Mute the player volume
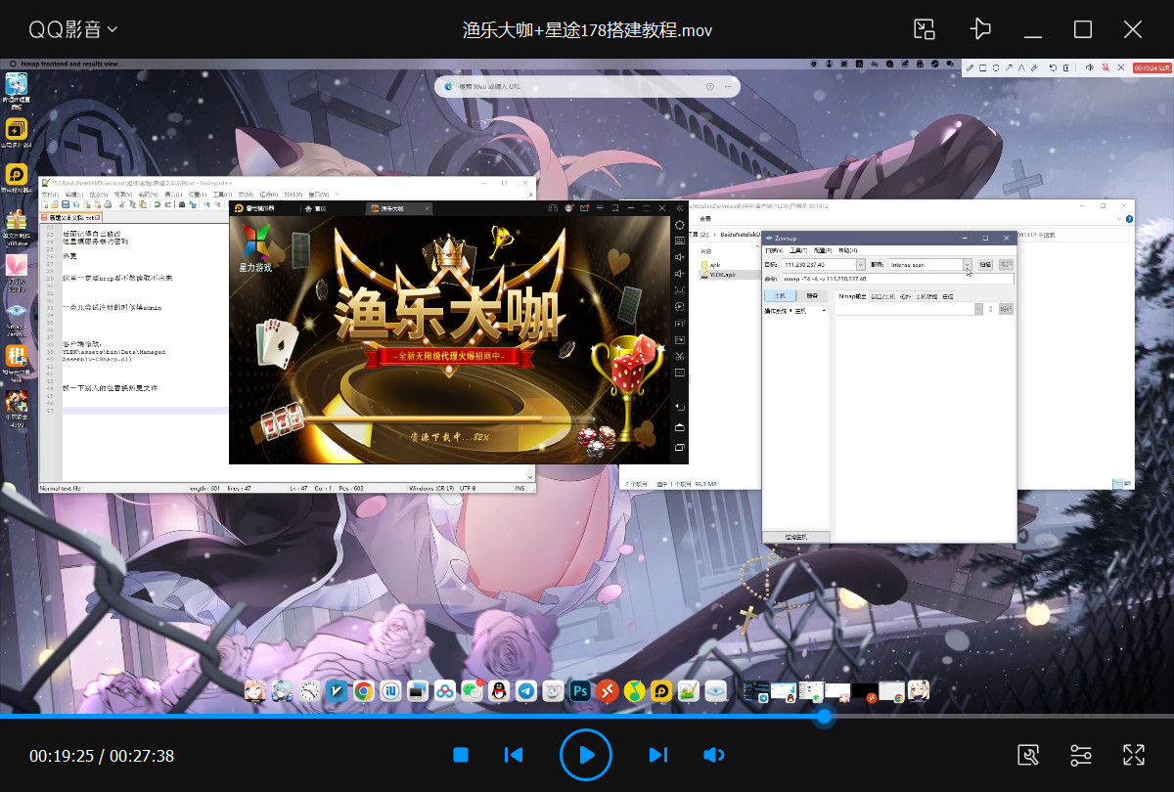The width and height of the screenshot is (1174, 792). [x=713, y=755]
